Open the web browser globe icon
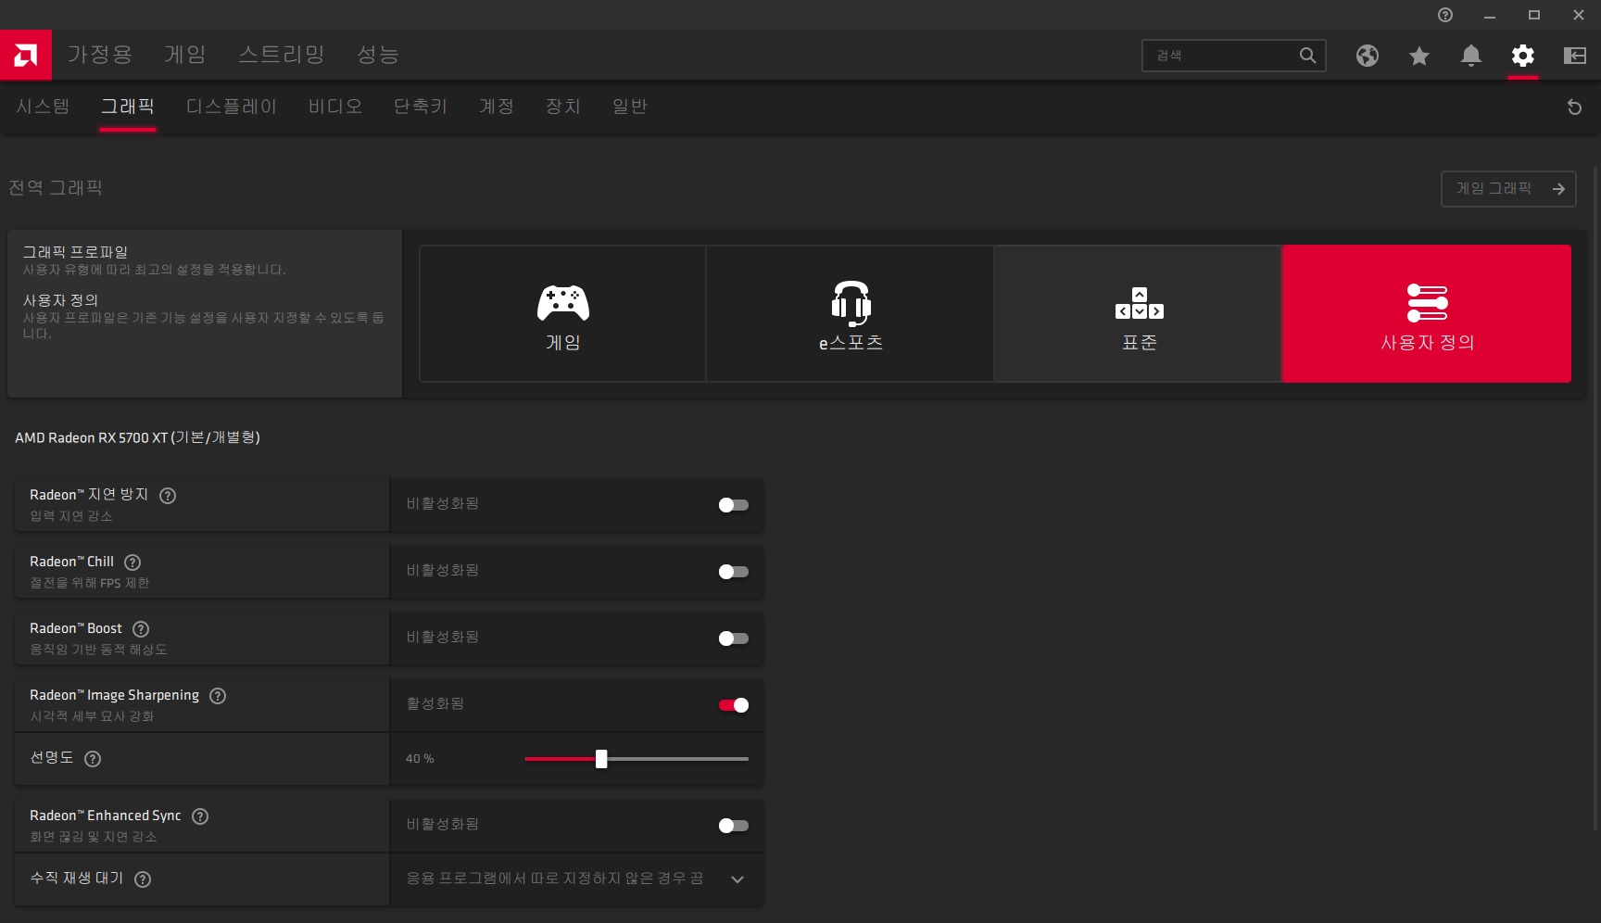 tap(1368, 56)
